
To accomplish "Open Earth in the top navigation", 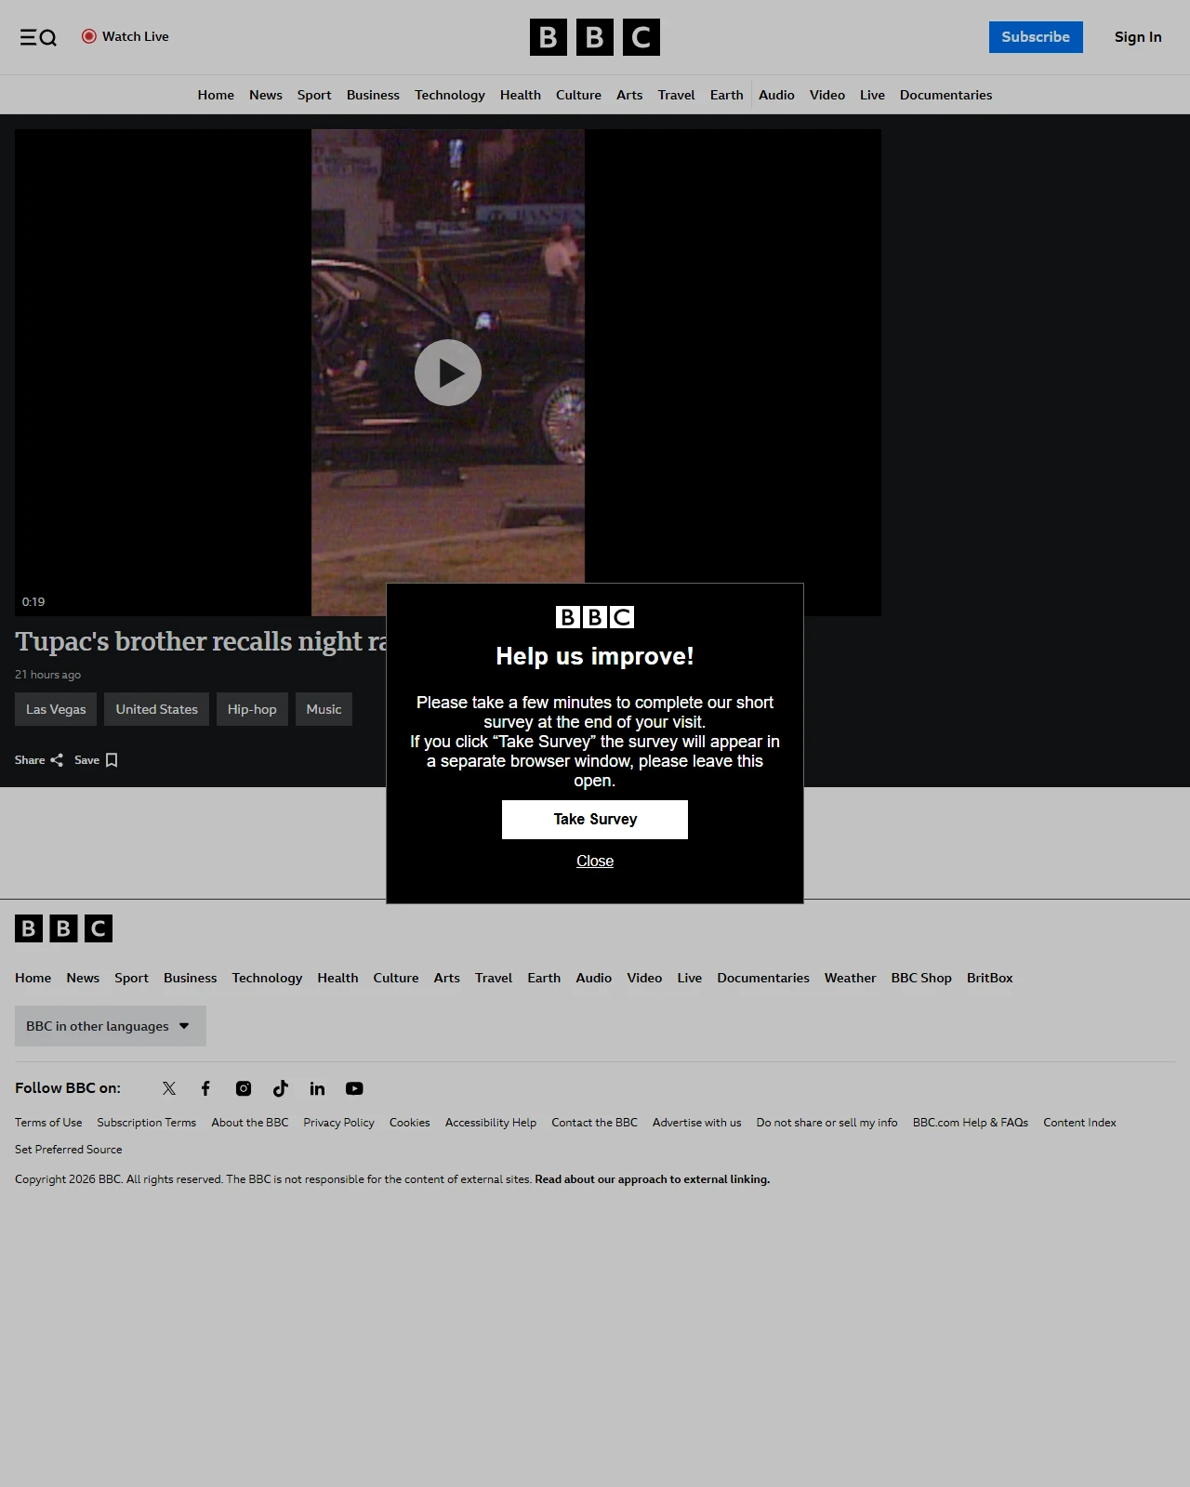I will 727,95.
